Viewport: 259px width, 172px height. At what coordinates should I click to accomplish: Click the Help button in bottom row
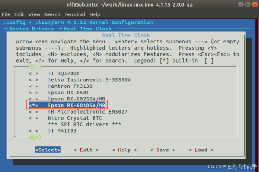pyautogui.click(x=124, y=150)
